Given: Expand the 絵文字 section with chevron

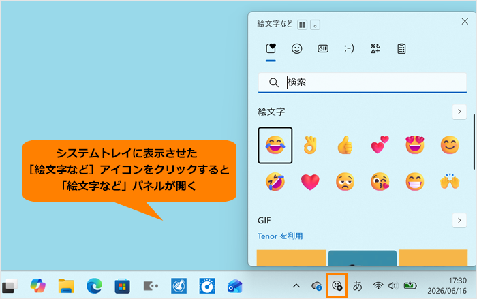Looking at the screenshot, I should pyautogui.click(x=459, y=112).
